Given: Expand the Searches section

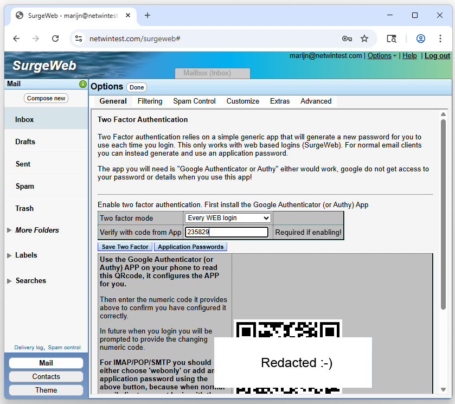Looking at the screenshot, I should 9,281.
